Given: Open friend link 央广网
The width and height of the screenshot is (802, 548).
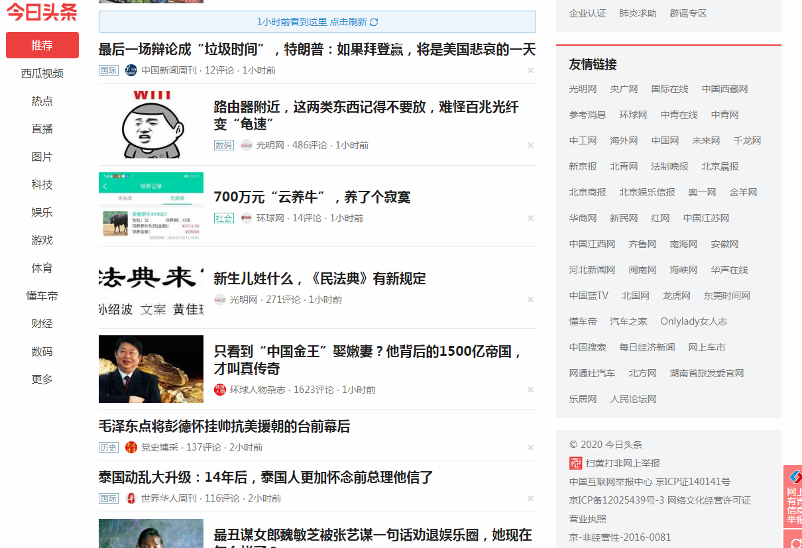Looking at the screenshot, I should click(x=624, y=89).
